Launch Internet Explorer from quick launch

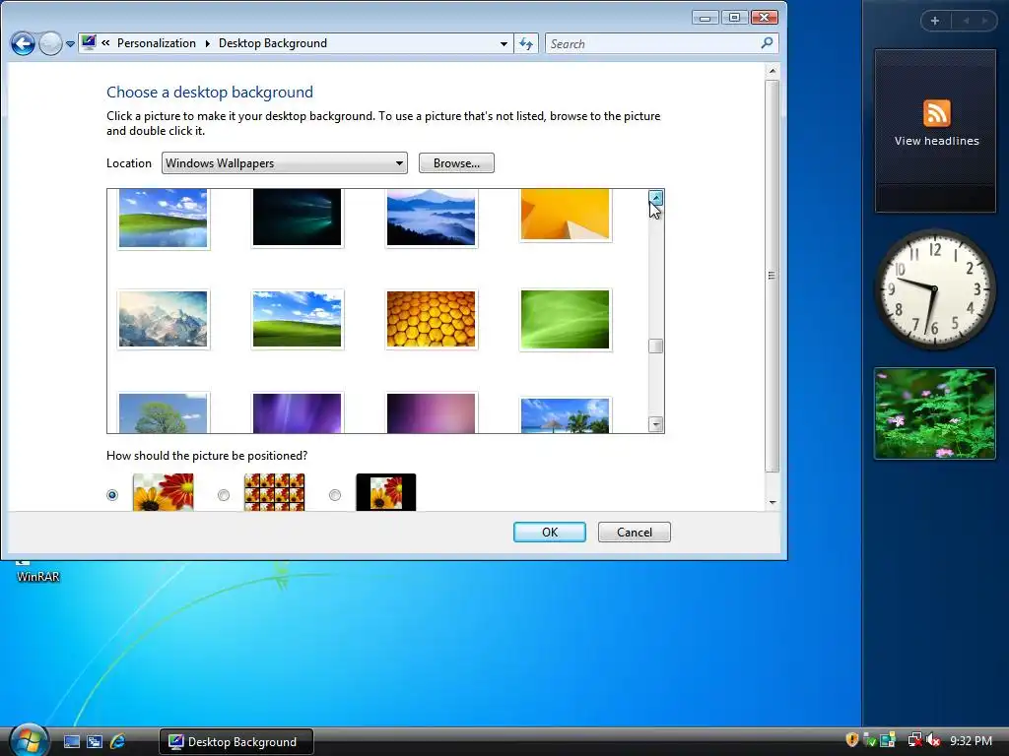click(117, 742)
